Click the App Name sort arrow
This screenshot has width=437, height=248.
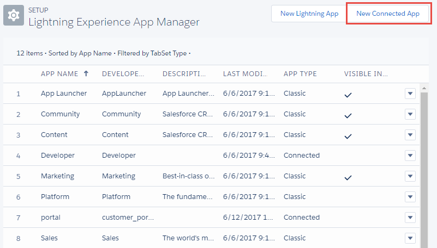coord(86,74)
